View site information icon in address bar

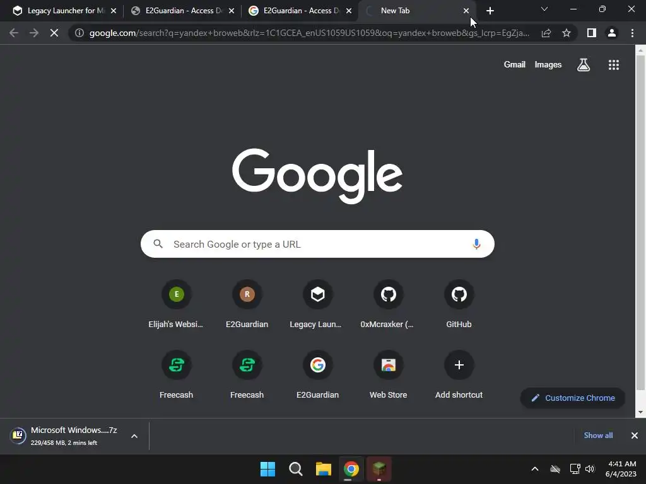79,33
